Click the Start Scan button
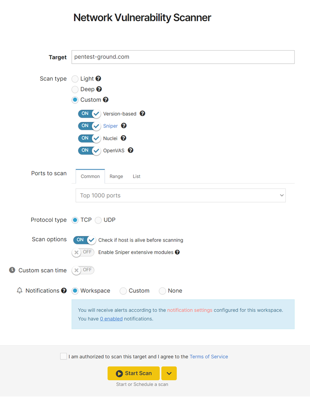The height and width of the screenshot is (397, 310). pyautogui.click(x=133, y=373)
